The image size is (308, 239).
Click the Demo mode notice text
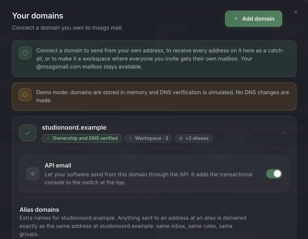[x=162, y=96]
